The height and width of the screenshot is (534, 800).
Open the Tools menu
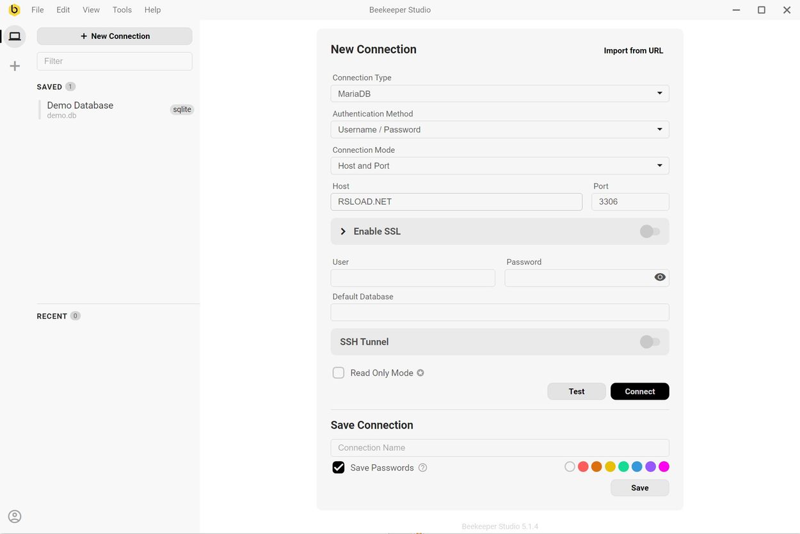click(x=122, y=10)
